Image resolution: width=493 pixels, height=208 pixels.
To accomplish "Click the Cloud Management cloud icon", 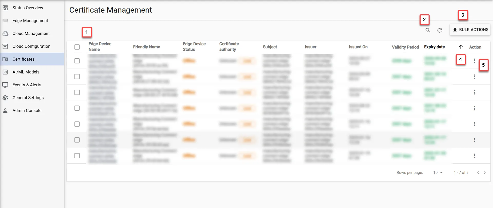I will [x=5, y=33].
